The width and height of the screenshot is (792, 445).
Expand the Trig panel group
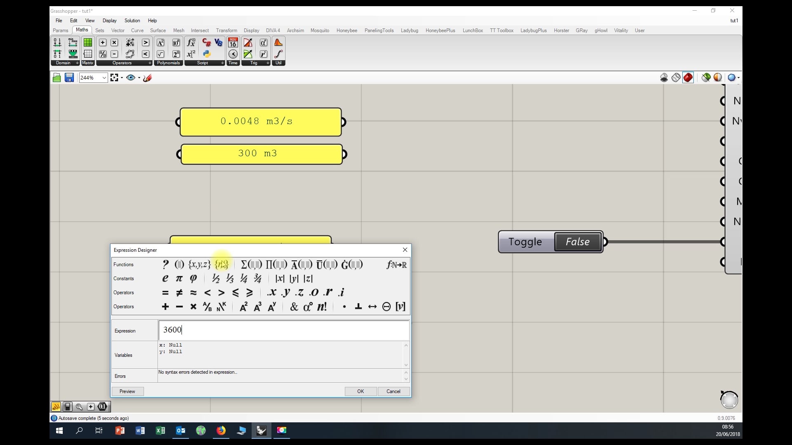coord(268,63)
